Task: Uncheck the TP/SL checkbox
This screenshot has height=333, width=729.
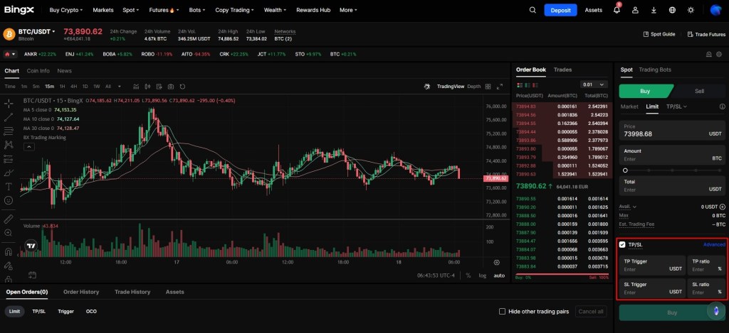Action: point(622,244)
